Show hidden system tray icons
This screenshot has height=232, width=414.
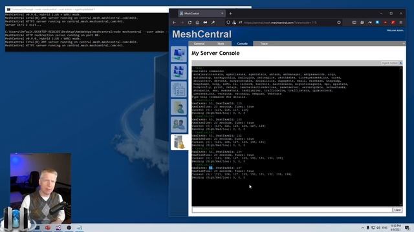[362, 227]
